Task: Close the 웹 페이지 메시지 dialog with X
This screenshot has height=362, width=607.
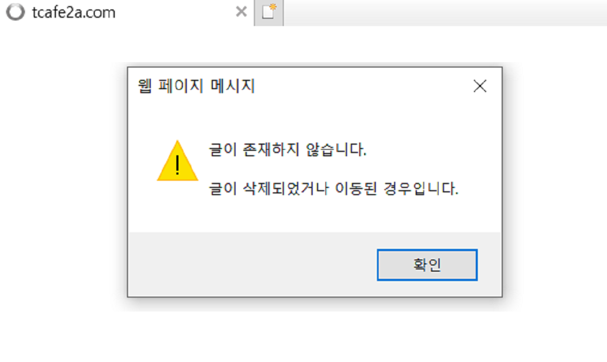Action: point(480,86)
